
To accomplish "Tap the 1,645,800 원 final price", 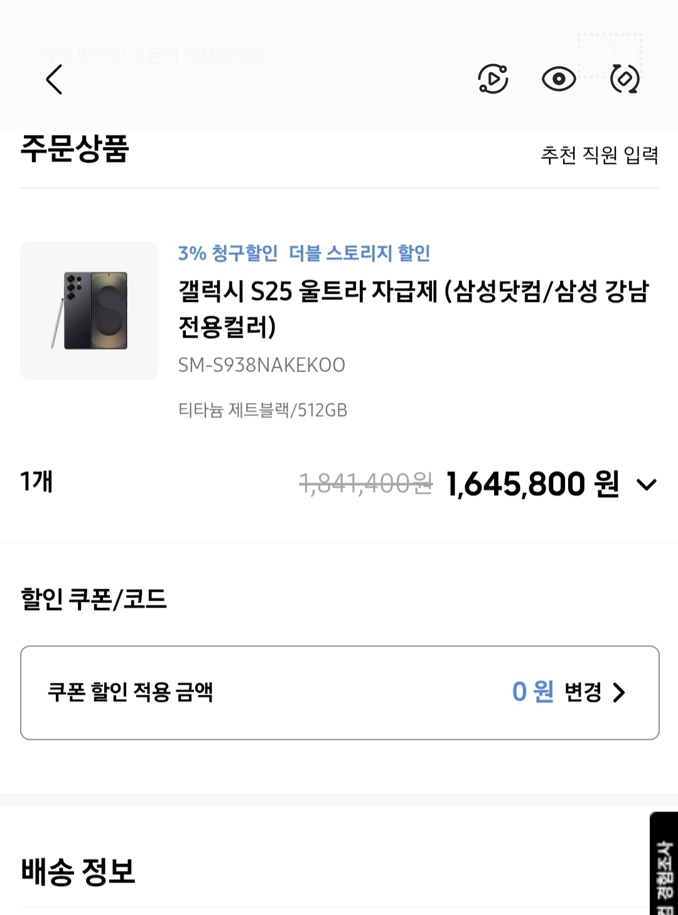I will 532,484.
